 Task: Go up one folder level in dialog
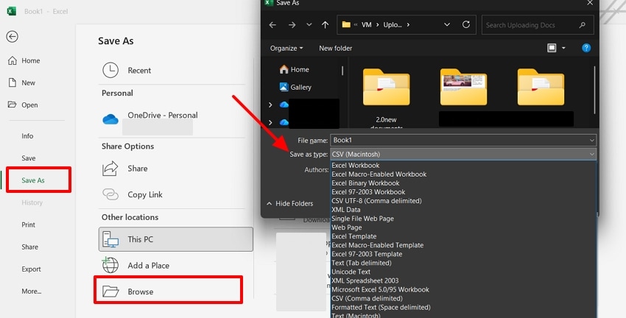[325, 25]
